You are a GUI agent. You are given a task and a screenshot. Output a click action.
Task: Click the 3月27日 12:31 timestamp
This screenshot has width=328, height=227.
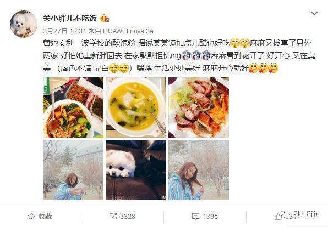click(64, 31)
